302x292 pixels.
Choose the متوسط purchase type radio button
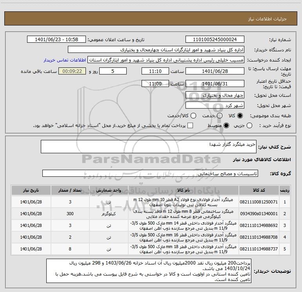coord(226,125)
